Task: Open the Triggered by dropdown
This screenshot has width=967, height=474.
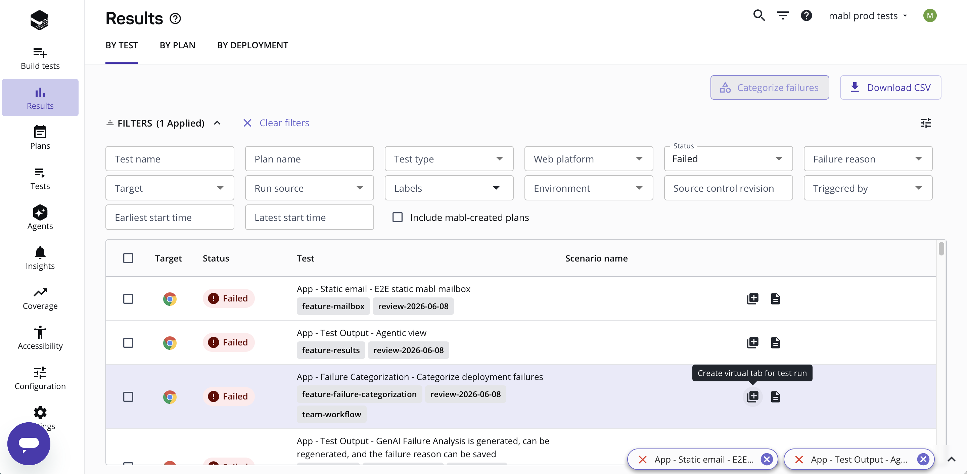Action: pyautogui.click(x=868, y=188)
